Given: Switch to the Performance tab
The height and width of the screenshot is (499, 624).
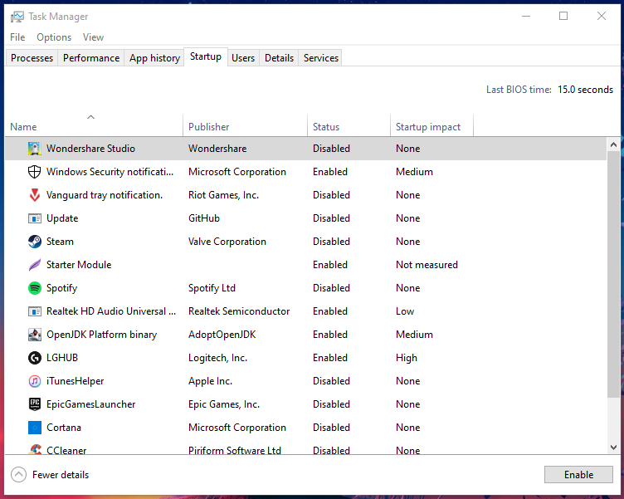Looking at the screenshot, I should pyautogui.click(x=91, y=58).
